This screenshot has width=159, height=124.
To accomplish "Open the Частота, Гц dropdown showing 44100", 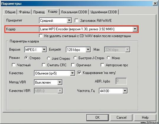I will tap(113, 91).
